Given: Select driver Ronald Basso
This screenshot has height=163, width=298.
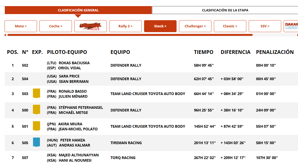Looking at the screenshot, I should (73, 91).
